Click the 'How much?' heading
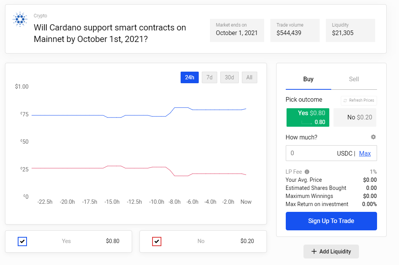The width and height of the screenshot is (399, 265). tap(301, 137)
